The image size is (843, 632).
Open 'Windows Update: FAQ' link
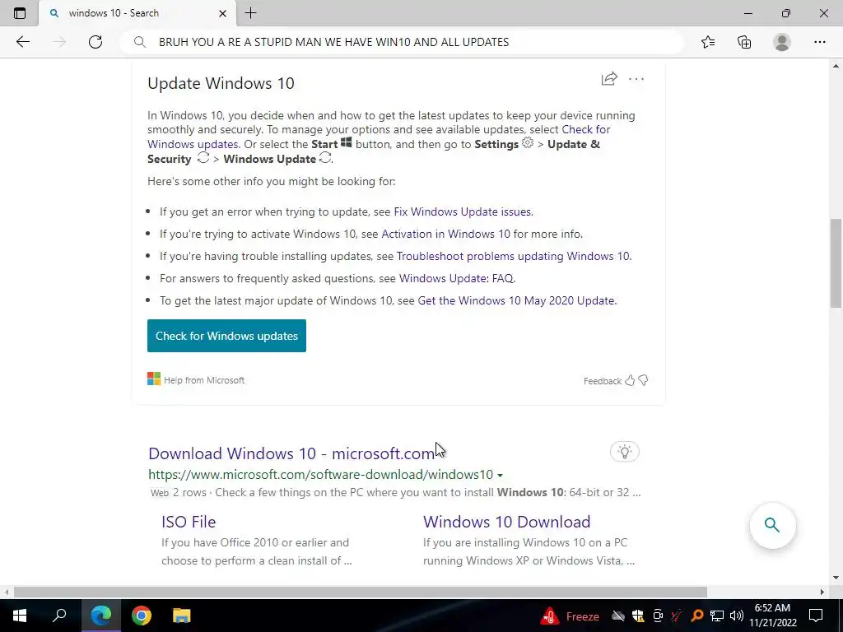click(456, 278)
